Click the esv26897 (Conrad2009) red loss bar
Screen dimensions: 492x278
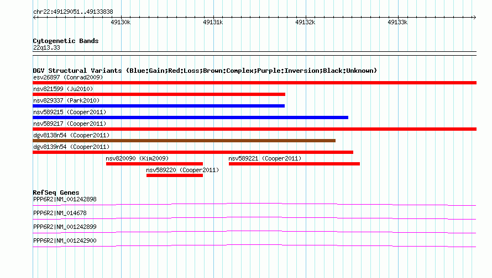(254, 83)
